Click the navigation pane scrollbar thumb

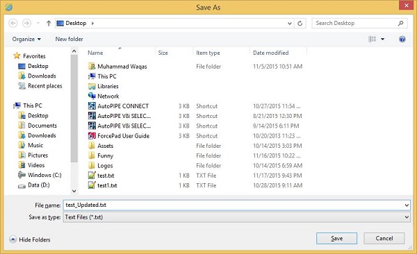click(x=74, y=108)
